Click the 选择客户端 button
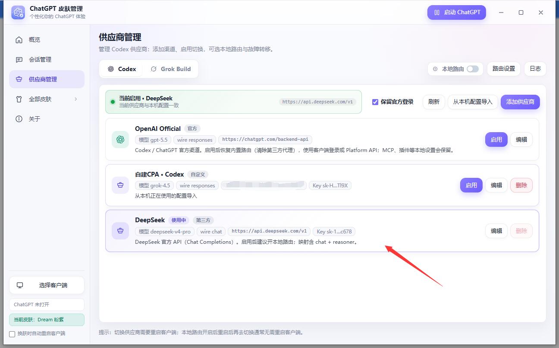The width and height of the screenshot is (559, 348). 47,285
